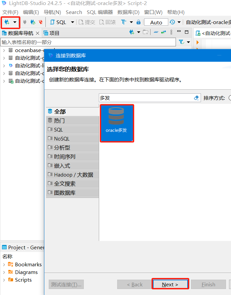231x295 pixels.
Task: Click the navigator view menu dots icon
Action: pos(171,32)
